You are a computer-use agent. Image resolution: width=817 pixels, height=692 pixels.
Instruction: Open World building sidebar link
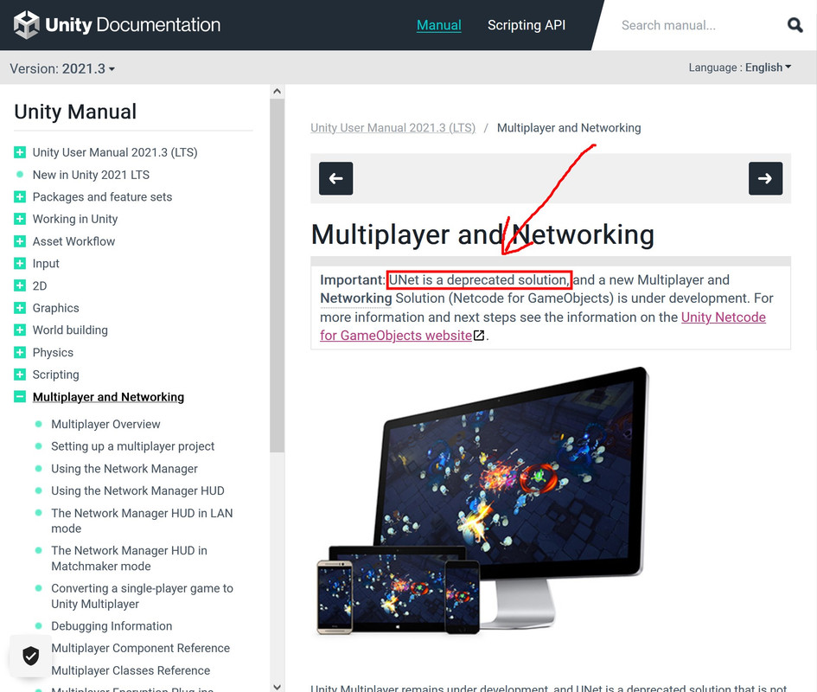pos(70,330)
